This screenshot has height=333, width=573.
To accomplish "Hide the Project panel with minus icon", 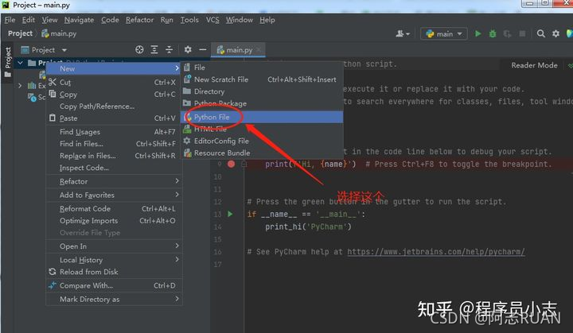I will point(203,49).
